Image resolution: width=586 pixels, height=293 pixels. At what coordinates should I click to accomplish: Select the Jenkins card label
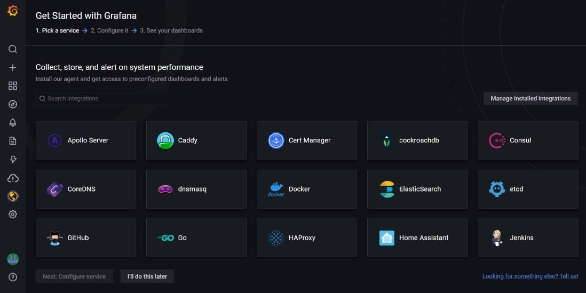tap(522, 237)
